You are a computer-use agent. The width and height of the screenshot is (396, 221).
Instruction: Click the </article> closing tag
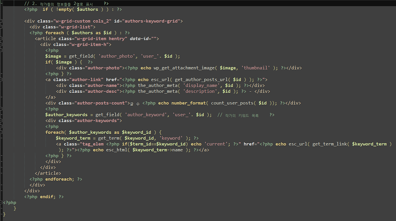[x=48, y=173]
